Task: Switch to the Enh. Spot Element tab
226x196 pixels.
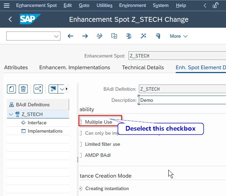Action: tap(201, 68)
